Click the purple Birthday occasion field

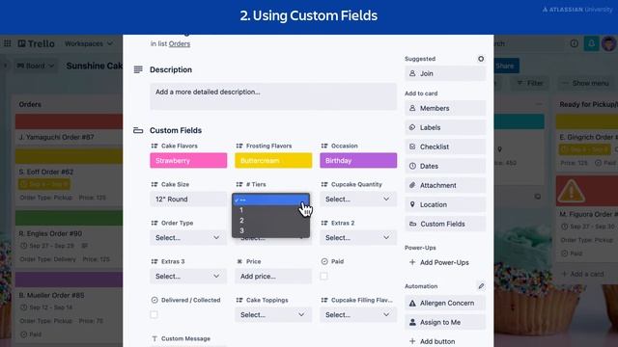pyautogui.click(x=358, y=161)
